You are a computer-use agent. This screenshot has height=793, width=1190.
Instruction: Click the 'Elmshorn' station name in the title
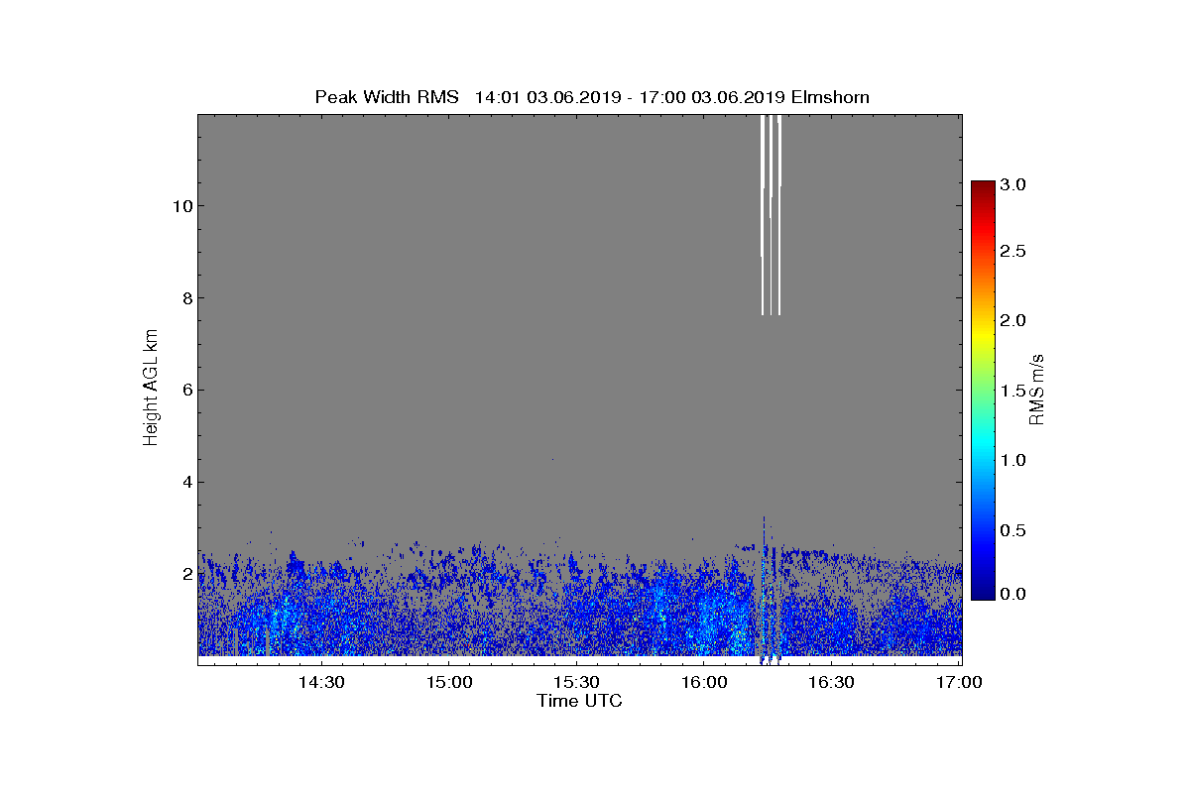click(x=829, y=97)
